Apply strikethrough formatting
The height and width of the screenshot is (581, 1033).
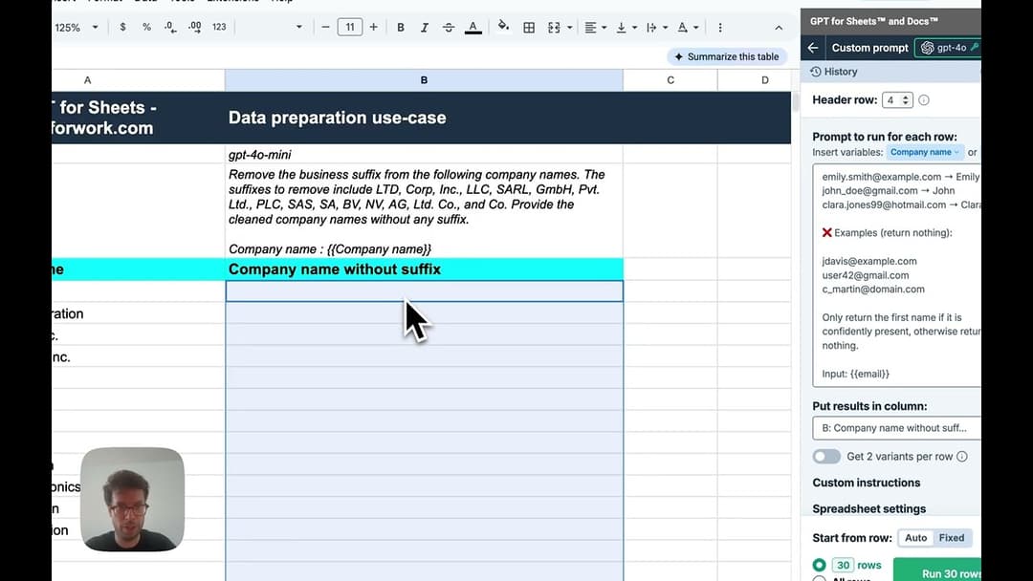(x=448, y=28)
